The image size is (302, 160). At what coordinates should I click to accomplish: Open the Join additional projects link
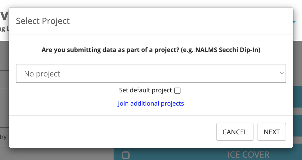(x=151, y=103)
